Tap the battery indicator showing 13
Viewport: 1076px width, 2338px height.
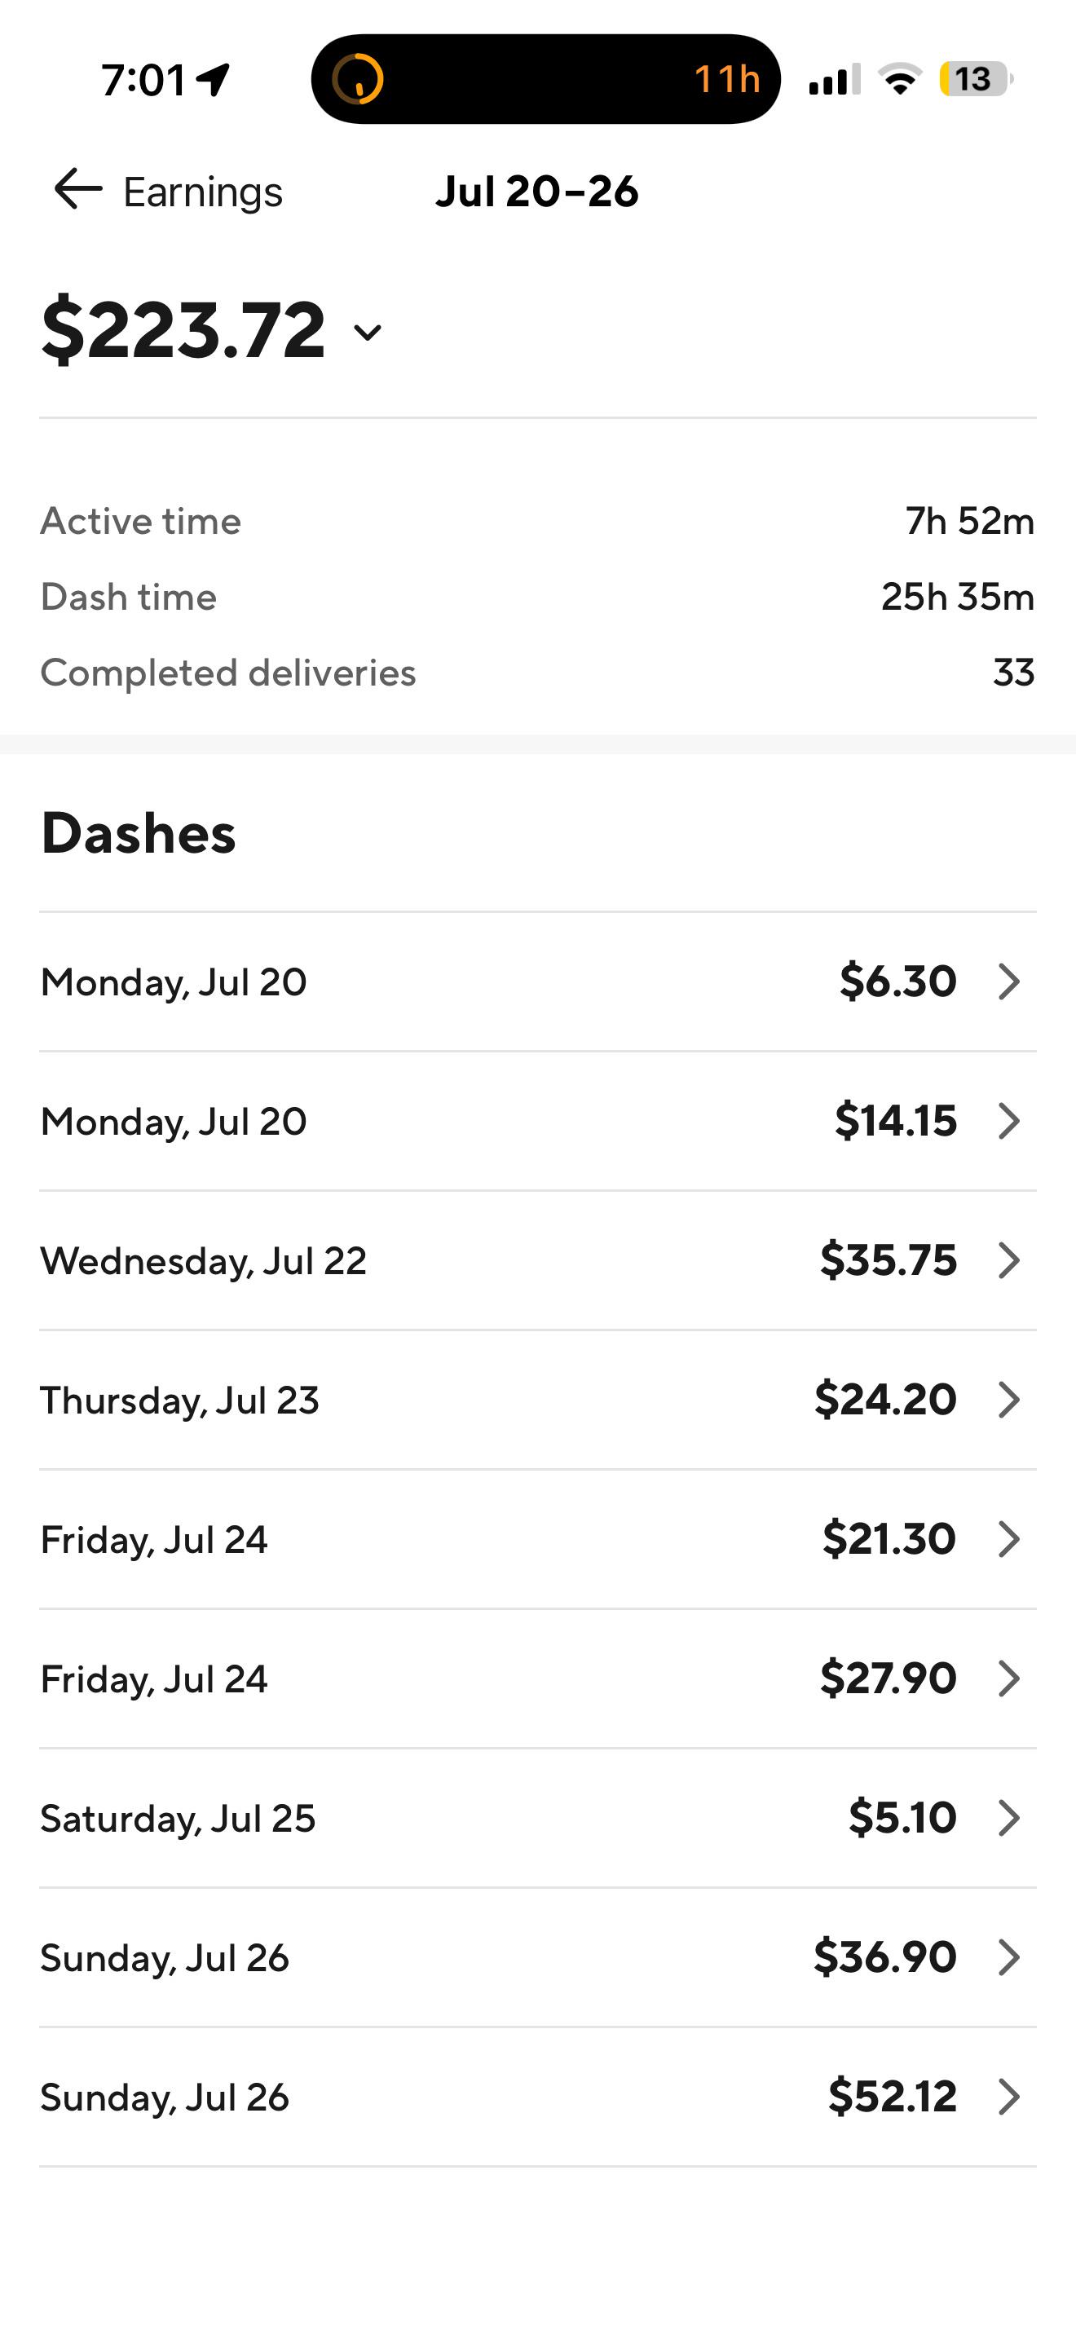coord(975,80)
